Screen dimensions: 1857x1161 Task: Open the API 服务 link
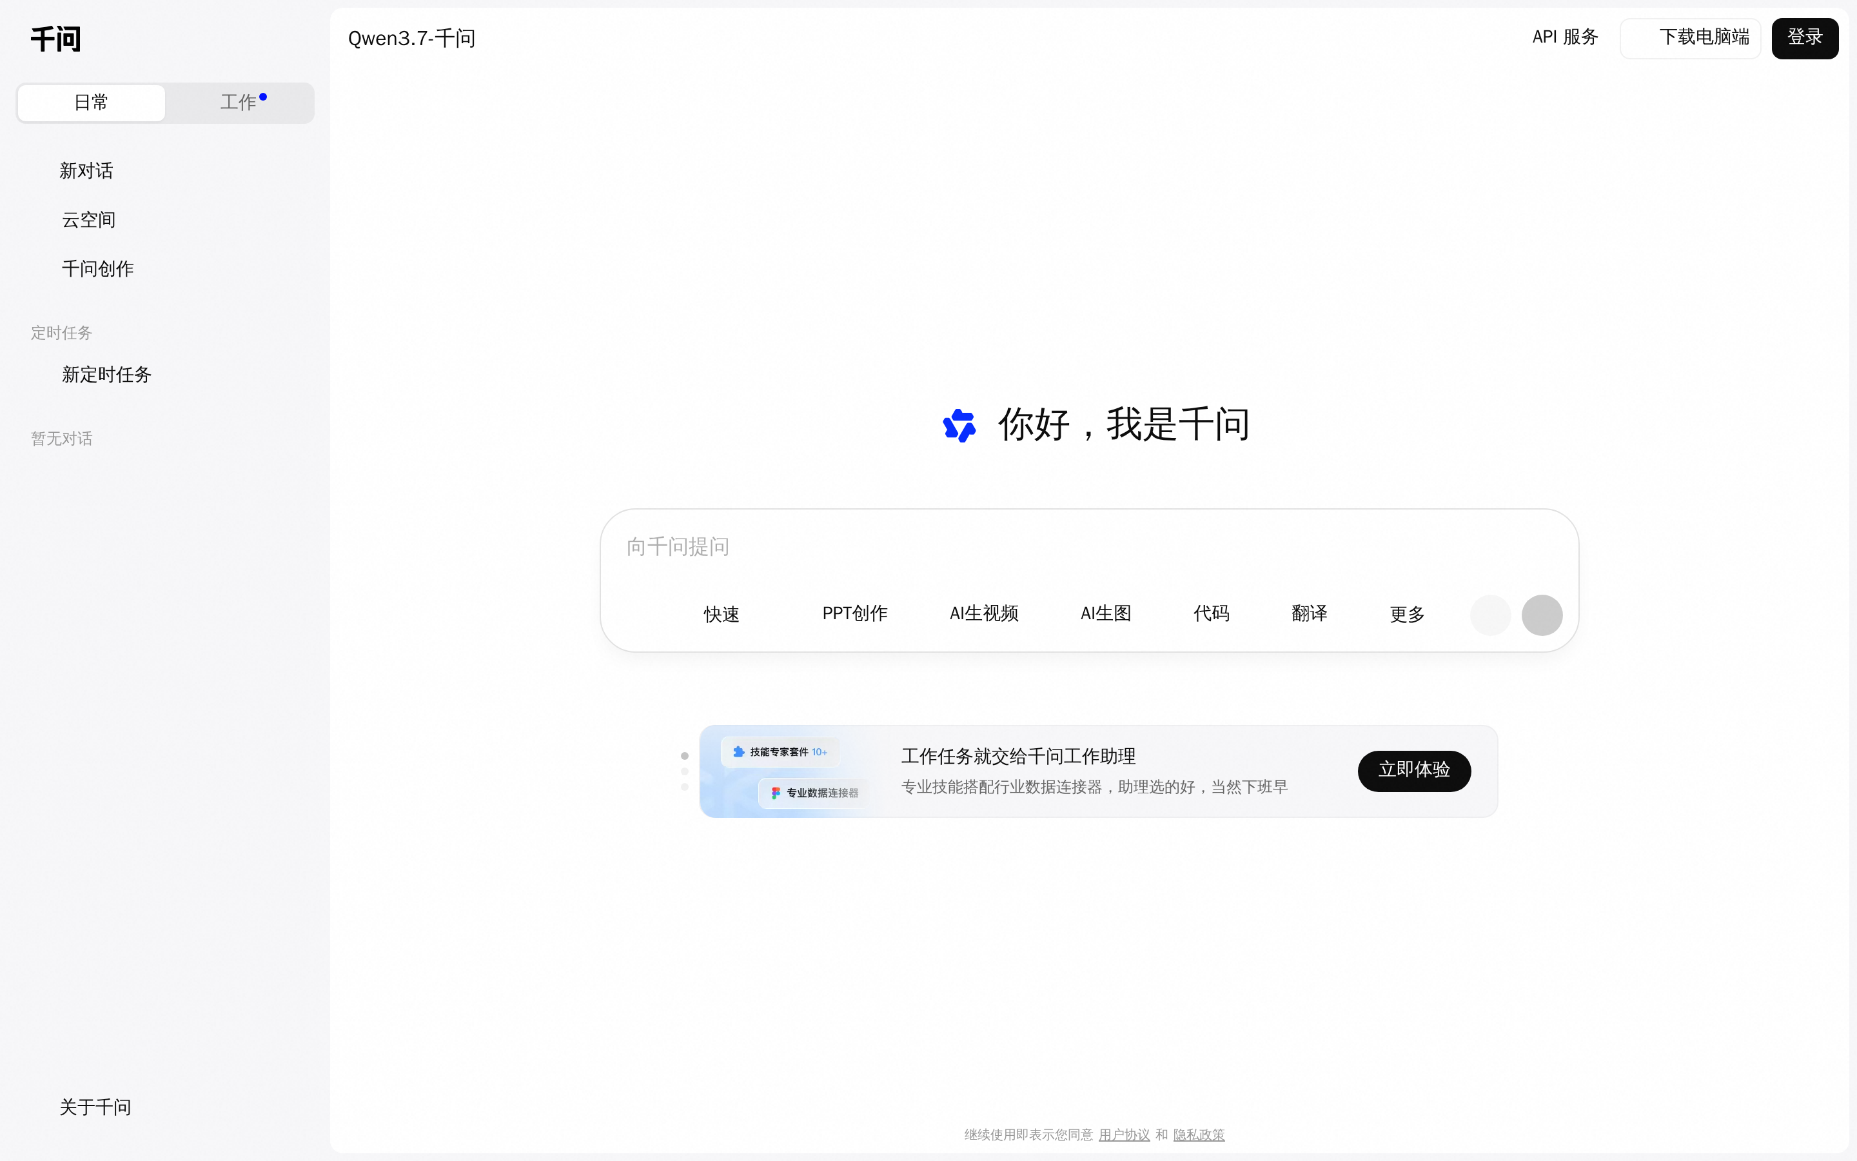(x=1565, y=37)
